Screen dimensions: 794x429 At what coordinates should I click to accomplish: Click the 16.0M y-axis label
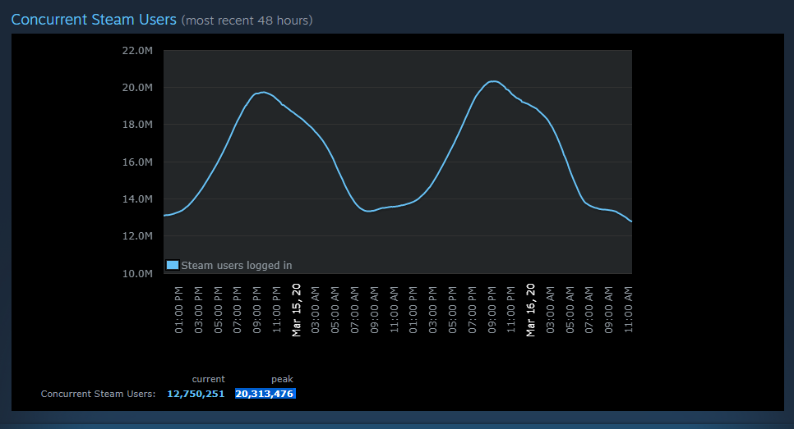click(x=137, y=162)
